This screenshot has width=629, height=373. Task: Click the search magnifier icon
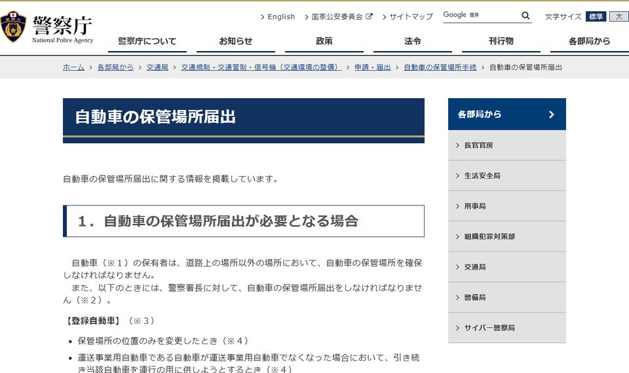pos(525,16)
